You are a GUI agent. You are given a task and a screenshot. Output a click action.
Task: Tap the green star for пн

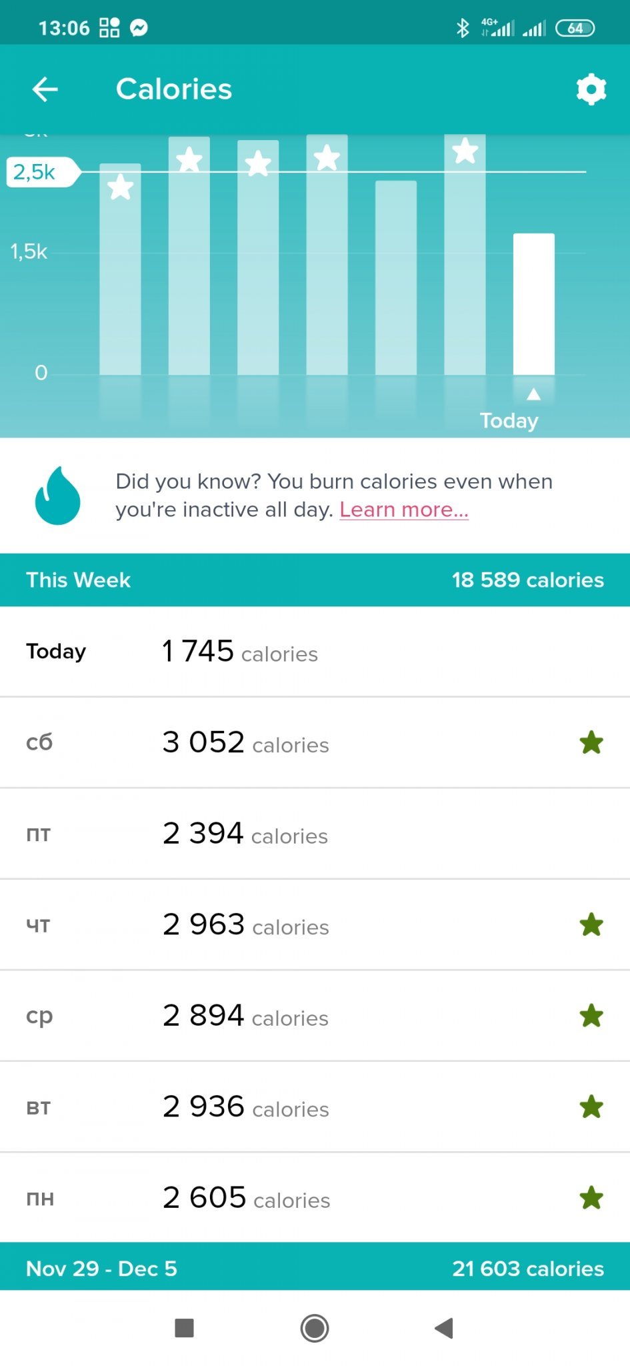pos(591,1198)
